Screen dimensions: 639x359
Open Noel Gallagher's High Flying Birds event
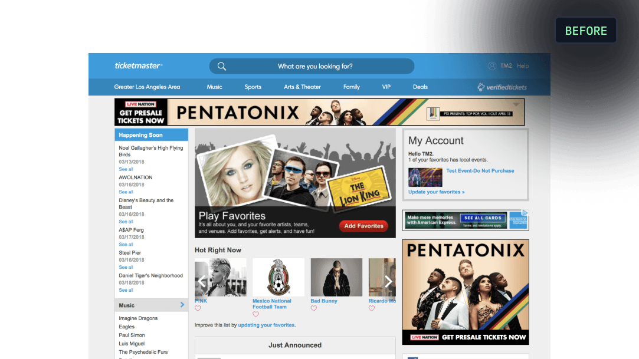pos(151,151)
